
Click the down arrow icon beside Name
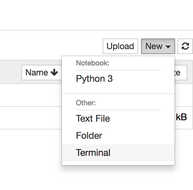click(54, 72)
